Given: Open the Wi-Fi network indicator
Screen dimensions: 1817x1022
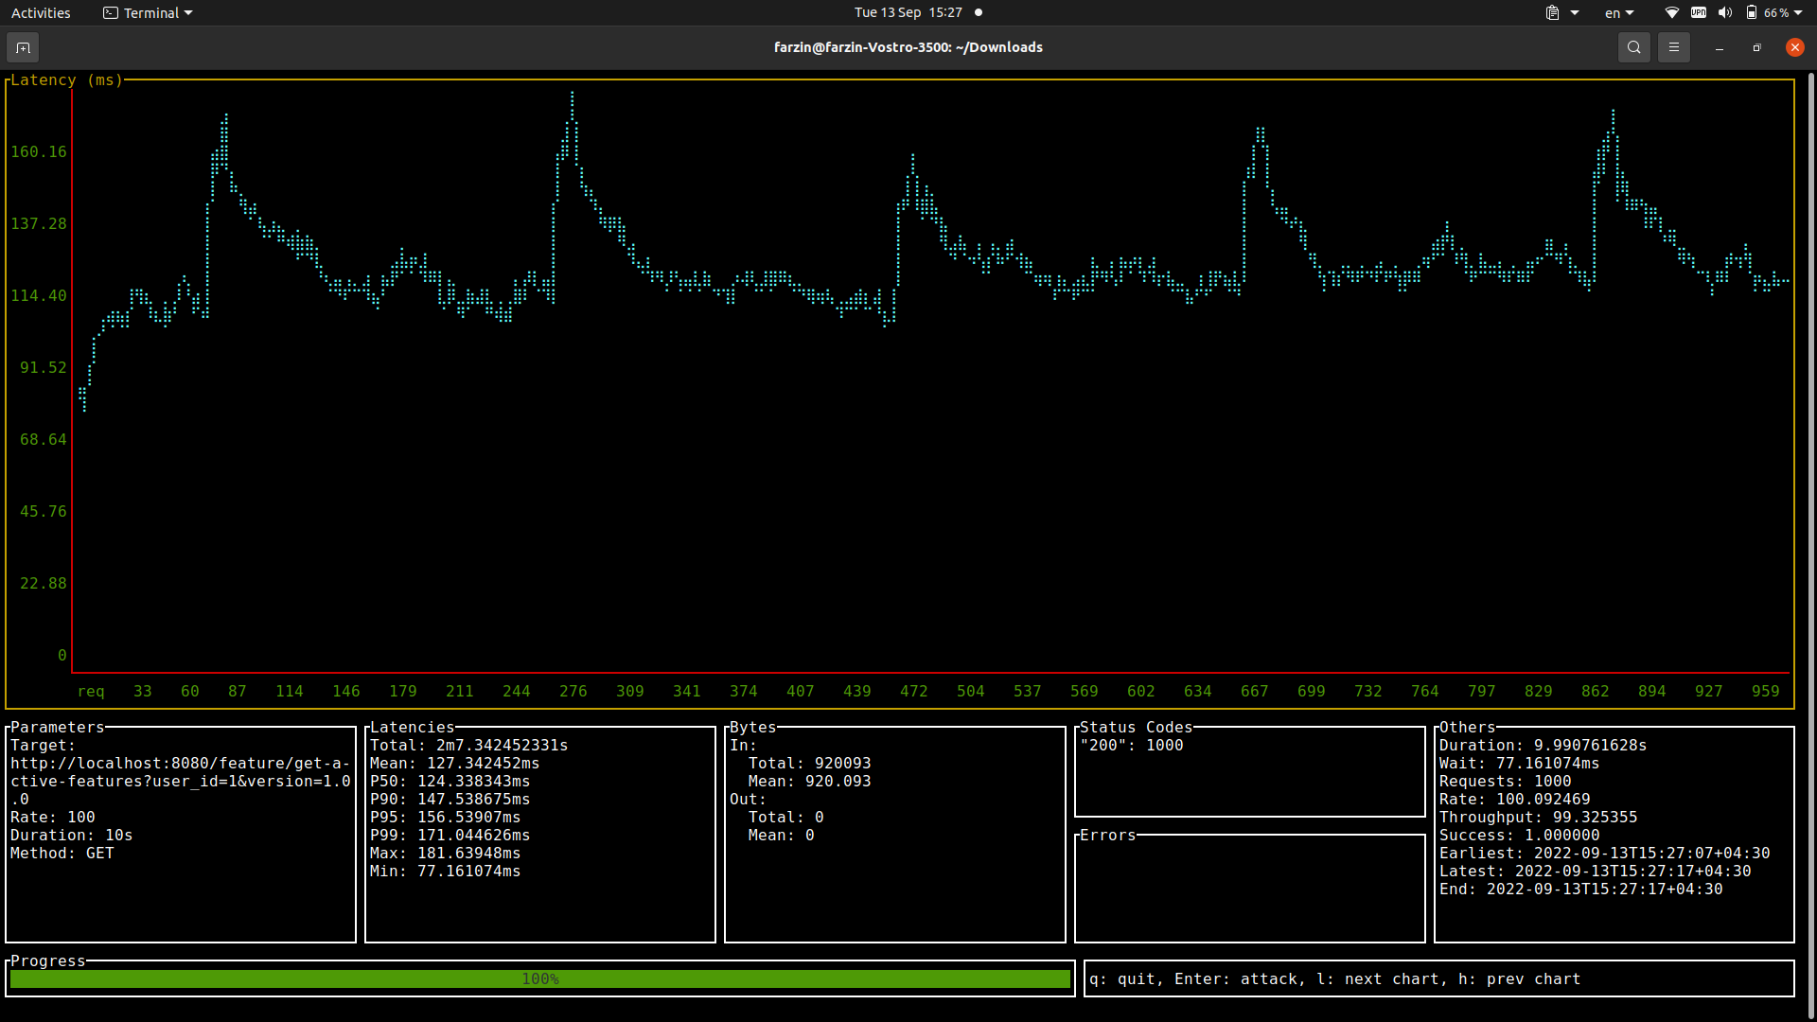Looking at the screenshot, I should (x=1672, y=13).
